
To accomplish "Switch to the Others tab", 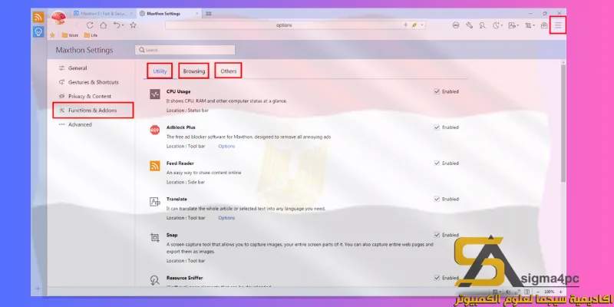I will [x=228, y=71].
